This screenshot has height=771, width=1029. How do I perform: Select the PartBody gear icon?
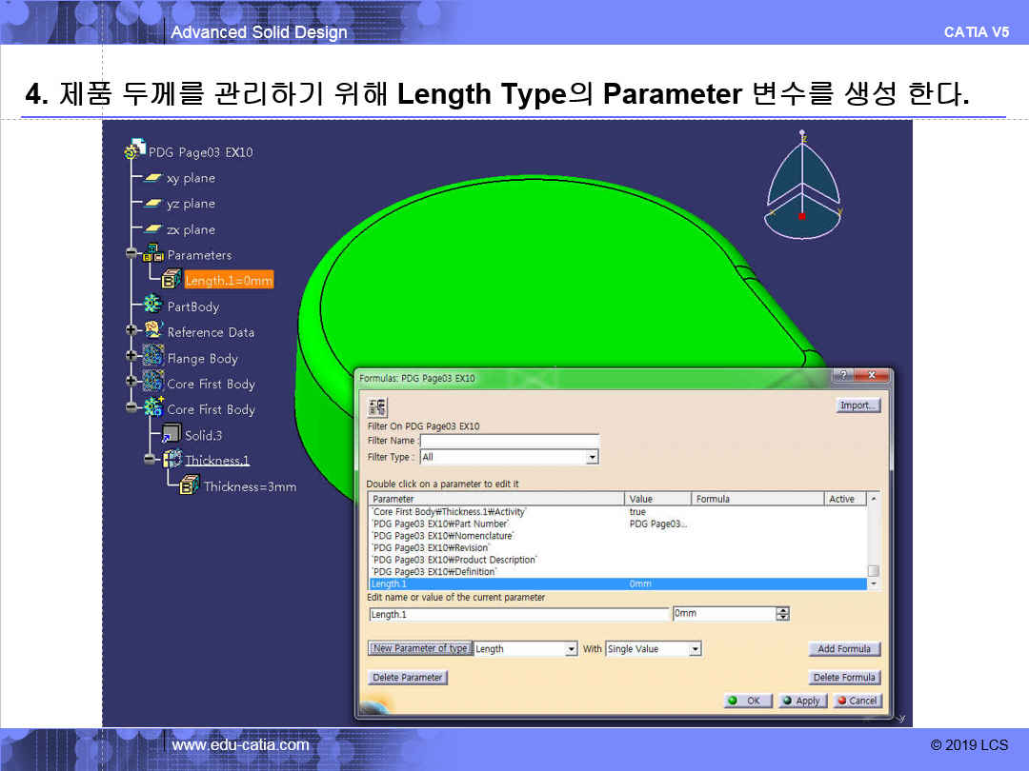152,306
